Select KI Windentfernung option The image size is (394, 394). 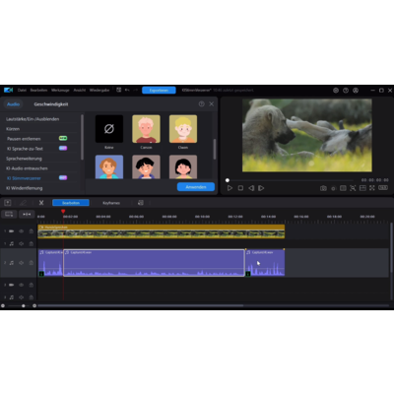(x=25, y=188)
